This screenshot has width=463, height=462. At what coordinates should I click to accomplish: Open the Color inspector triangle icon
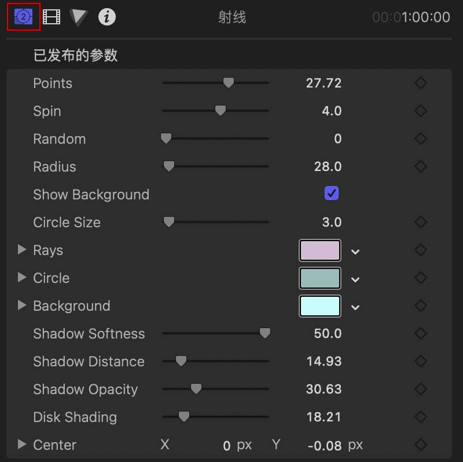(79, 17)
